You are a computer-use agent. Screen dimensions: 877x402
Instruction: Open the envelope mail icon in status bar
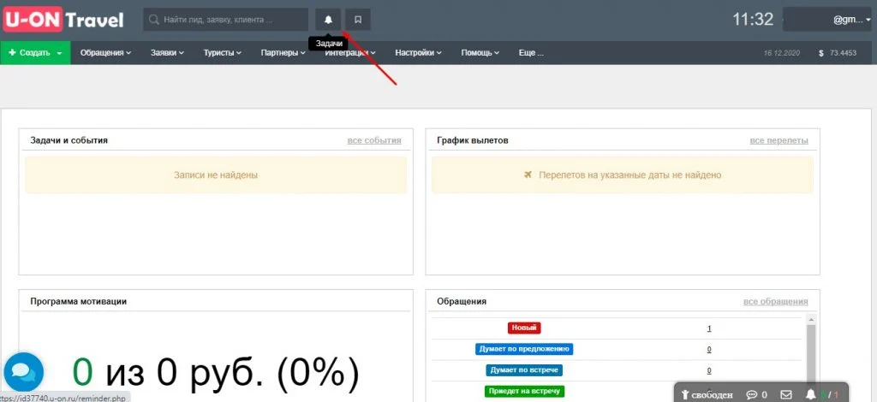[x=786, y=395]
